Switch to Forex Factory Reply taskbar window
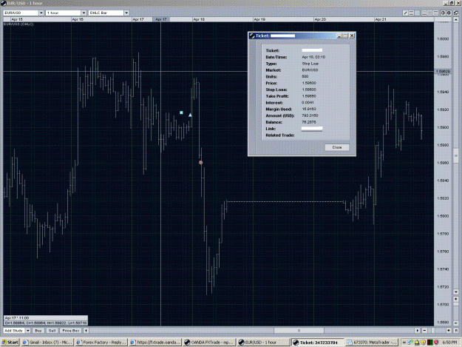This screenshot has width=462, height=347. click(101, 343)
